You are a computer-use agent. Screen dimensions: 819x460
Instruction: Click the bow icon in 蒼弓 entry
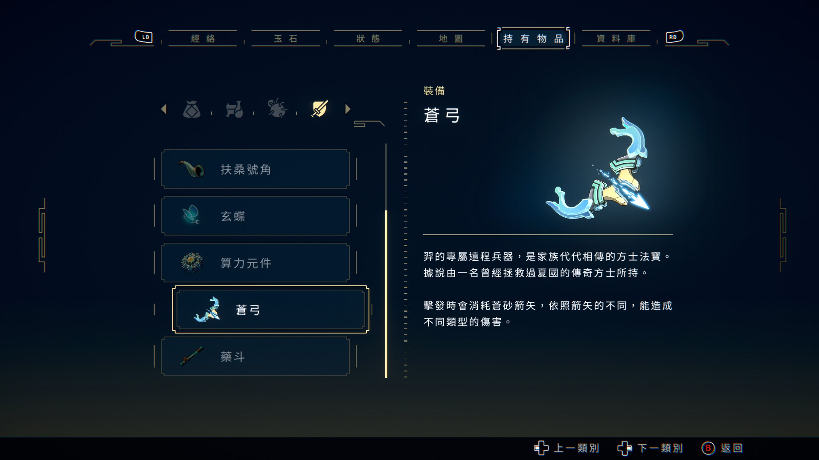click(x=208, y=310)
